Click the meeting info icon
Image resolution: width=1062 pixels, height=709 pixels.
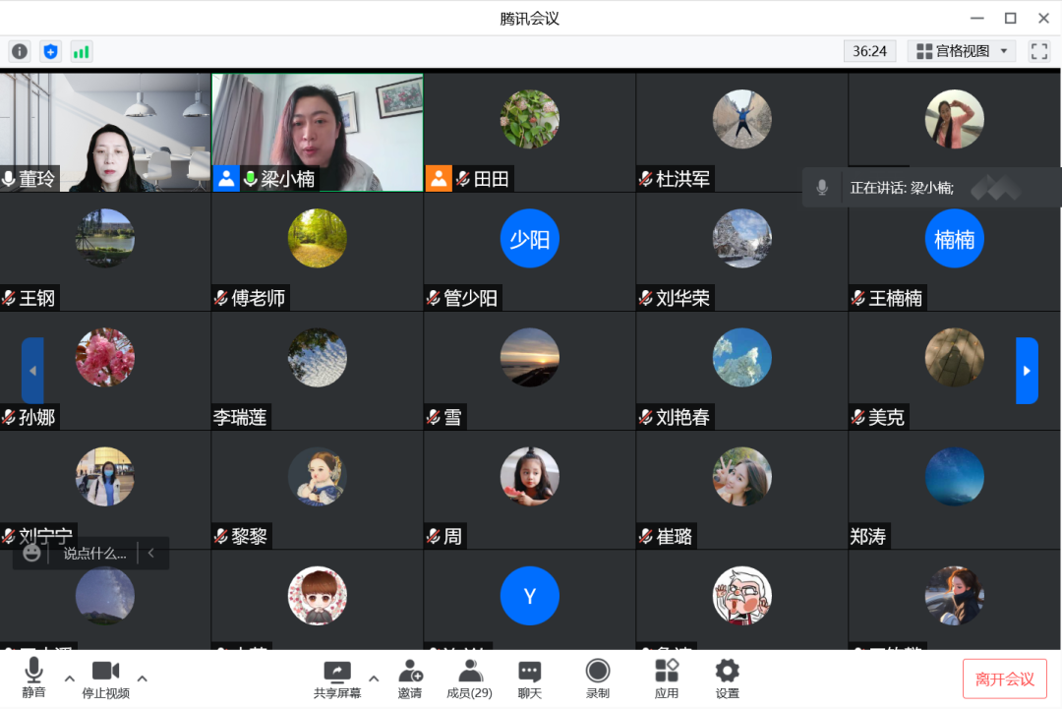pos(20,51)
